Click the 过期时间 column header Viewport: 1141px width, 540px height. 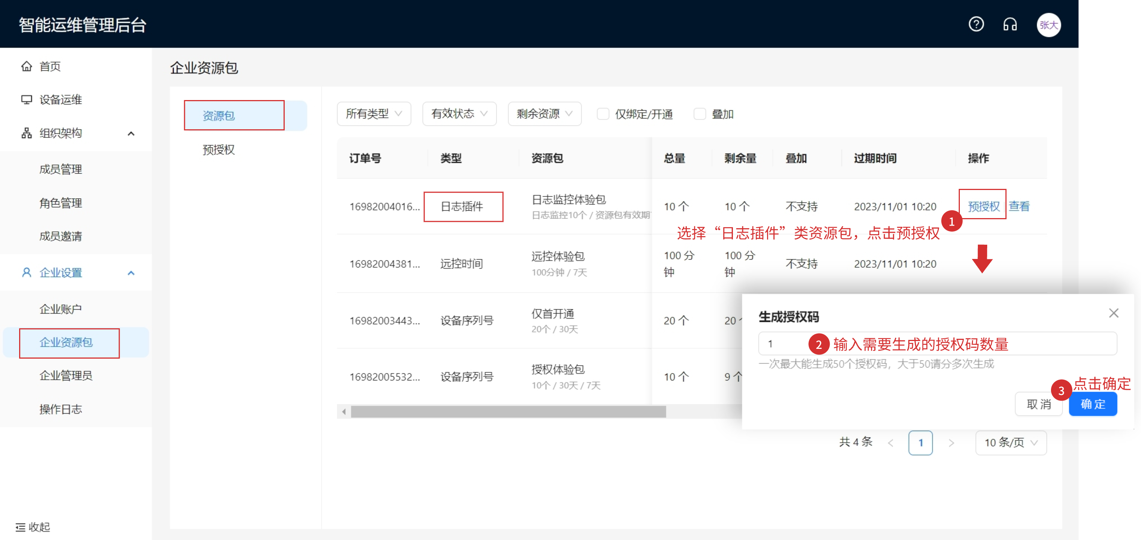pos(875,158)
